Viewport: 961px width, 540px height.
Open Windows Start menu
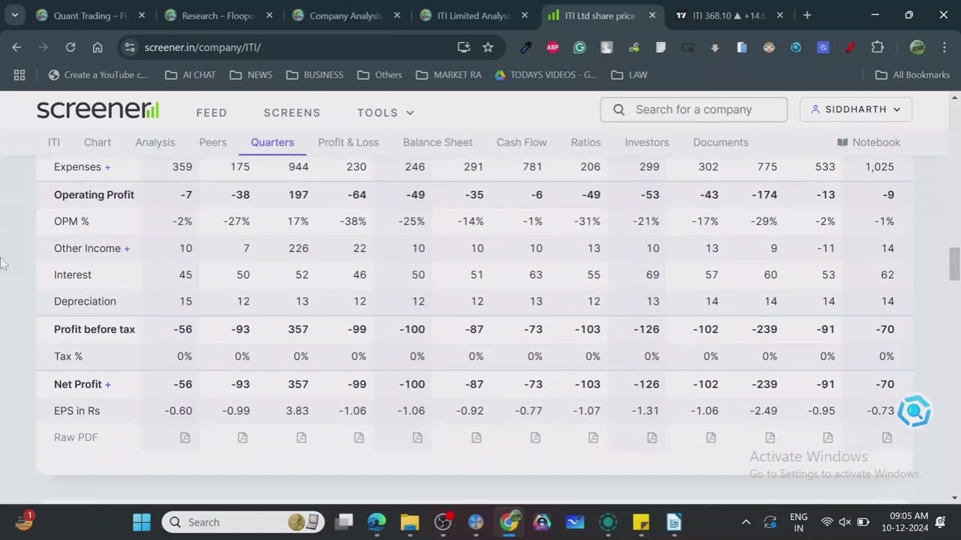(x=141, y=522)
